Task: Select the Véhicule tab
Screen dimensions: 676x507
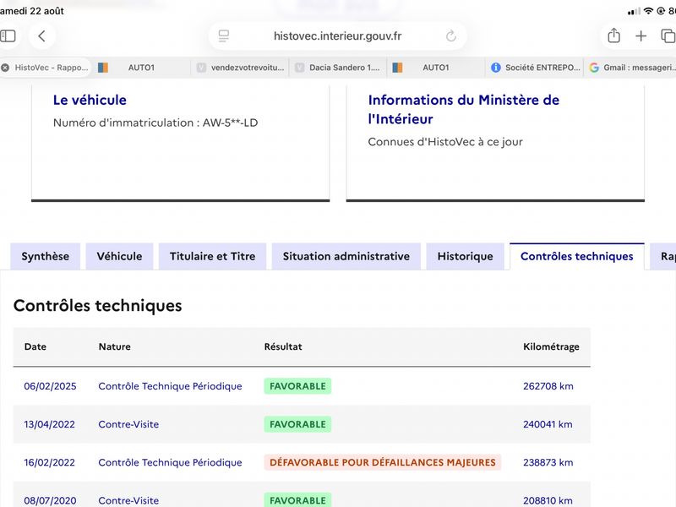Action: pos(119,257)
